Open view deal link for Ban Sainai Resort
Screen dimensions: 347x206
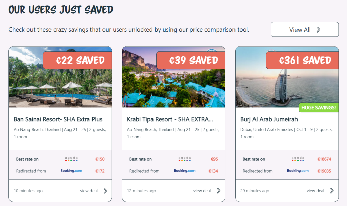click(89, 191)
